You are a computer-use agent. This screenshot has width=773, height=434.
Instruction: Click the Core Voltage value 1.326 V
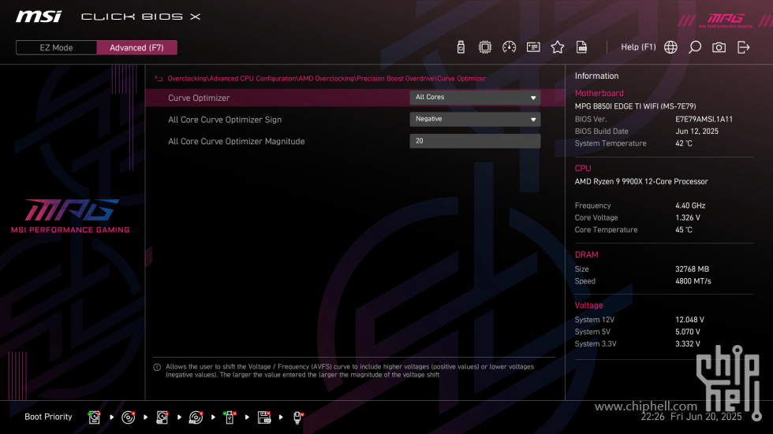pyautogui.click(x=688, y=217)
